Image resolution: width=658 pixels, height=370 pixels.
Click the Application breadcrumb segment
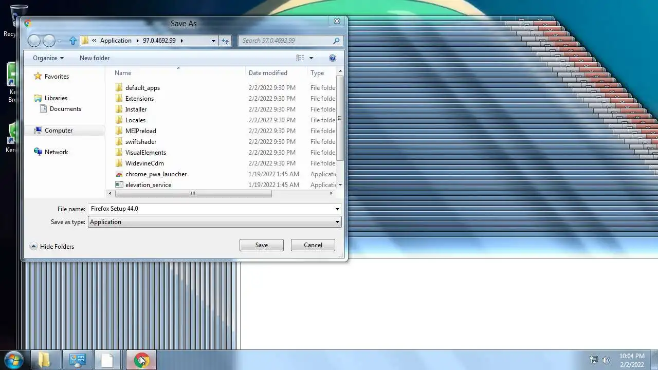[x=116, y=41]
